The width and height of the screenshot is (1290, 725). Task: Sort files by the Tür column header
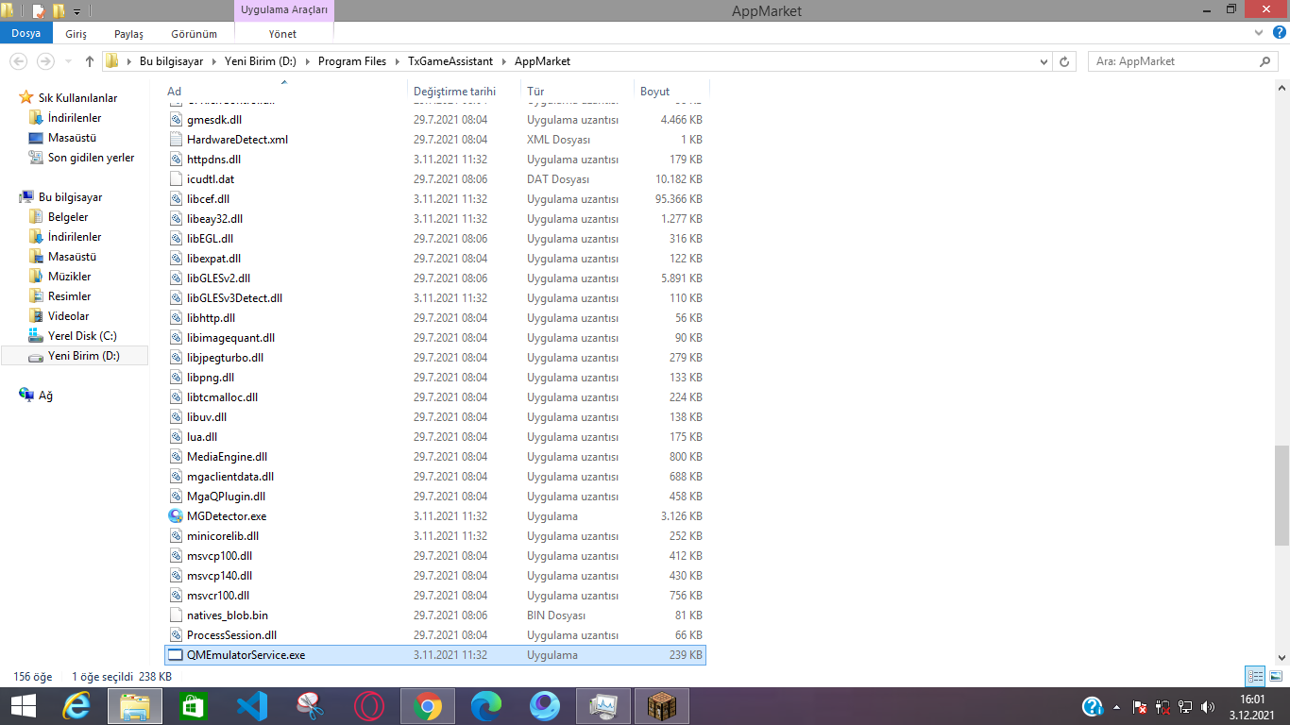[577, 92]
